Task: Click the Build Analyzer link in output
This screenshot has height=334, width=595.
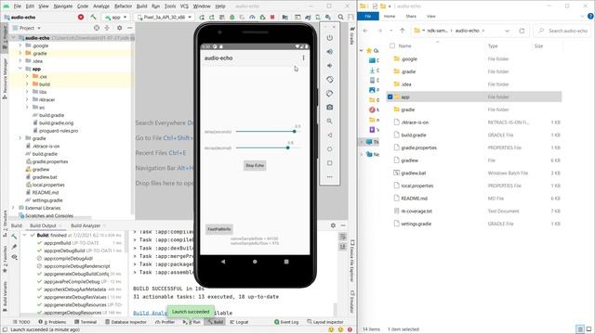Action: coord(150,313)
